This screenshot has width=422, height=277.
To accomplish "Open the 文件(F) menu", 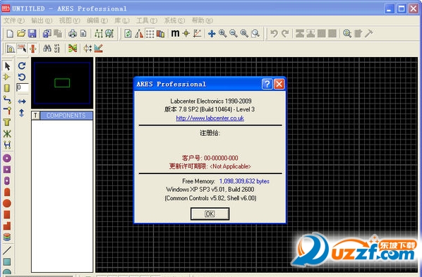I will (x=13, y=20).
